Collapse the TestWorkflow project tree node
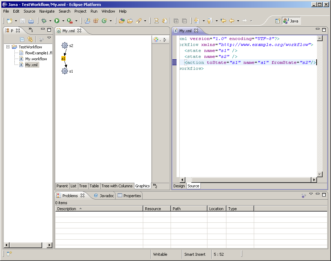The width and height of the screenshot is (331, 261). [x=8, y=47]
